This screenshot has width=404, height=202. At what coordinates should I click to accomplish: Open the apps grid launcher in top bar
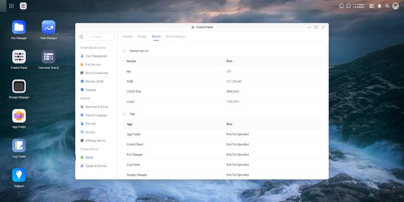[11, 6]
